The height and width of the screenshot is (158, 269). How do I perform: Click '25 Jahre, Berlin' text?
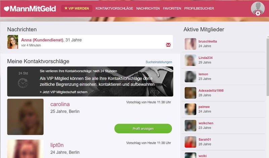pyautogui.click(x=65, y=112)
